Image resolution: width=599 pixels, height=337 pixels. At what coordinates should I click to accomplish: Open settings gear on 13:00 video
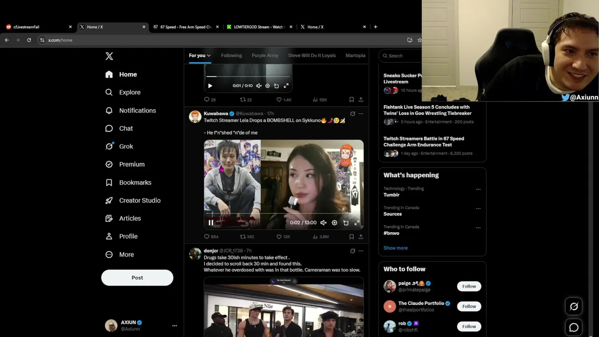point(335,223)
